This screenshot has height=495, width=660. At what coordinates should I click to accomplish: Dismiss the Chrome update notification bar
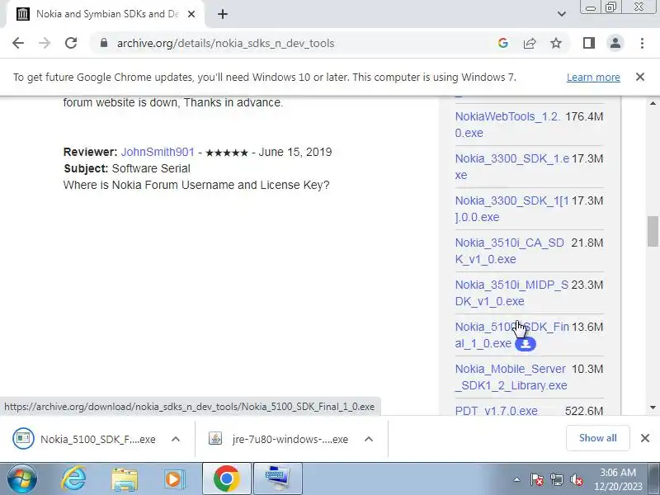click(x=640, y=77)
